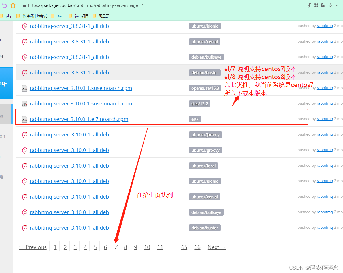This screenshot has height=273, width=343.
Task: Open 3.10.0 deb link for ubuntu/bionic
Action: pos(69,181)
